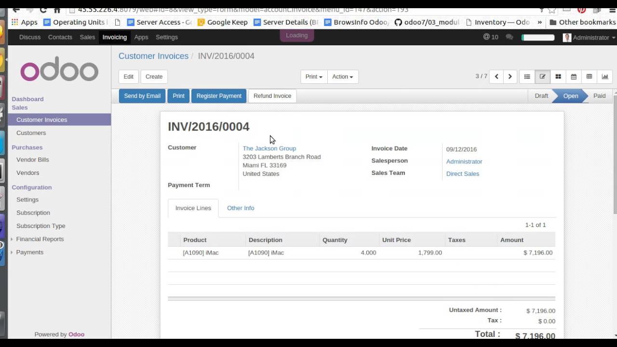Click Register Payment

(219, 96)
